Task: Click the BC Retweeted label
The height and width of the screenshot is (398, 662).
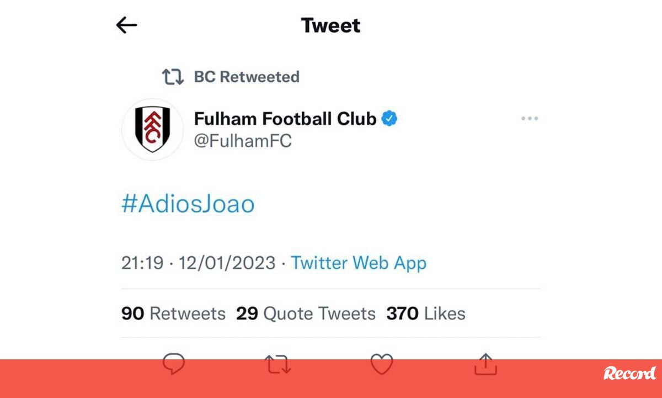Action: click(247, 77)
